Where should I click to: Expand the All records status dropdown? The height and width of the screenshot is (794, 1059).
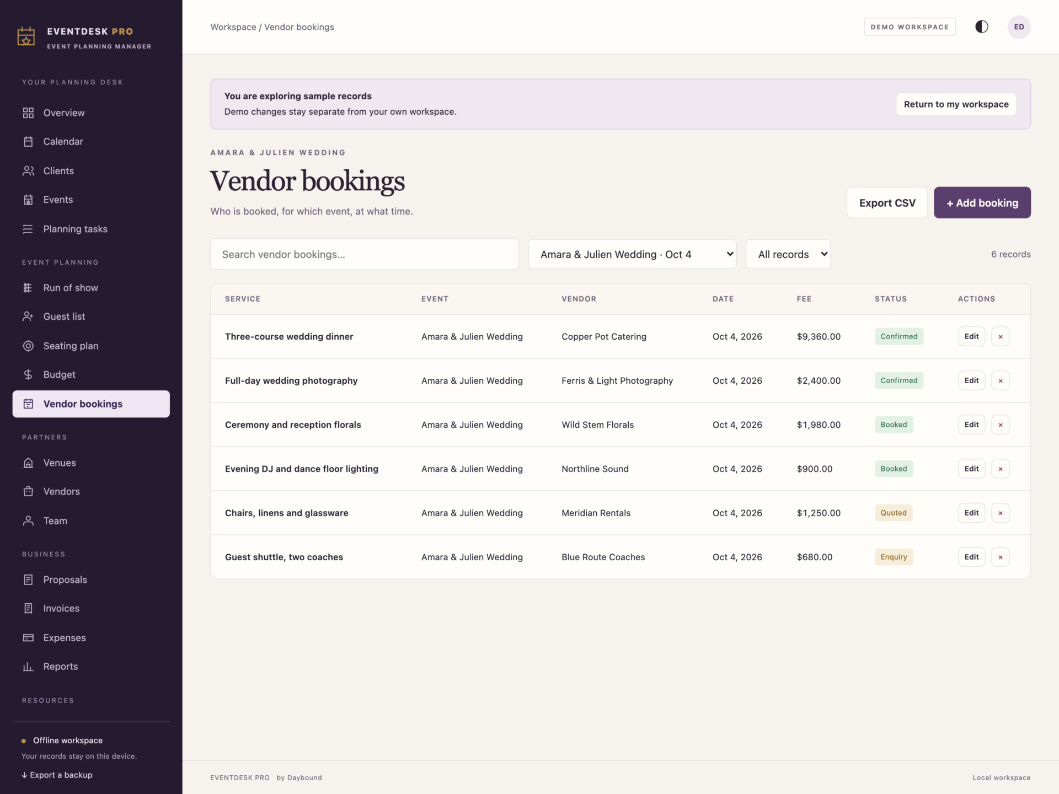click(788, 254)
